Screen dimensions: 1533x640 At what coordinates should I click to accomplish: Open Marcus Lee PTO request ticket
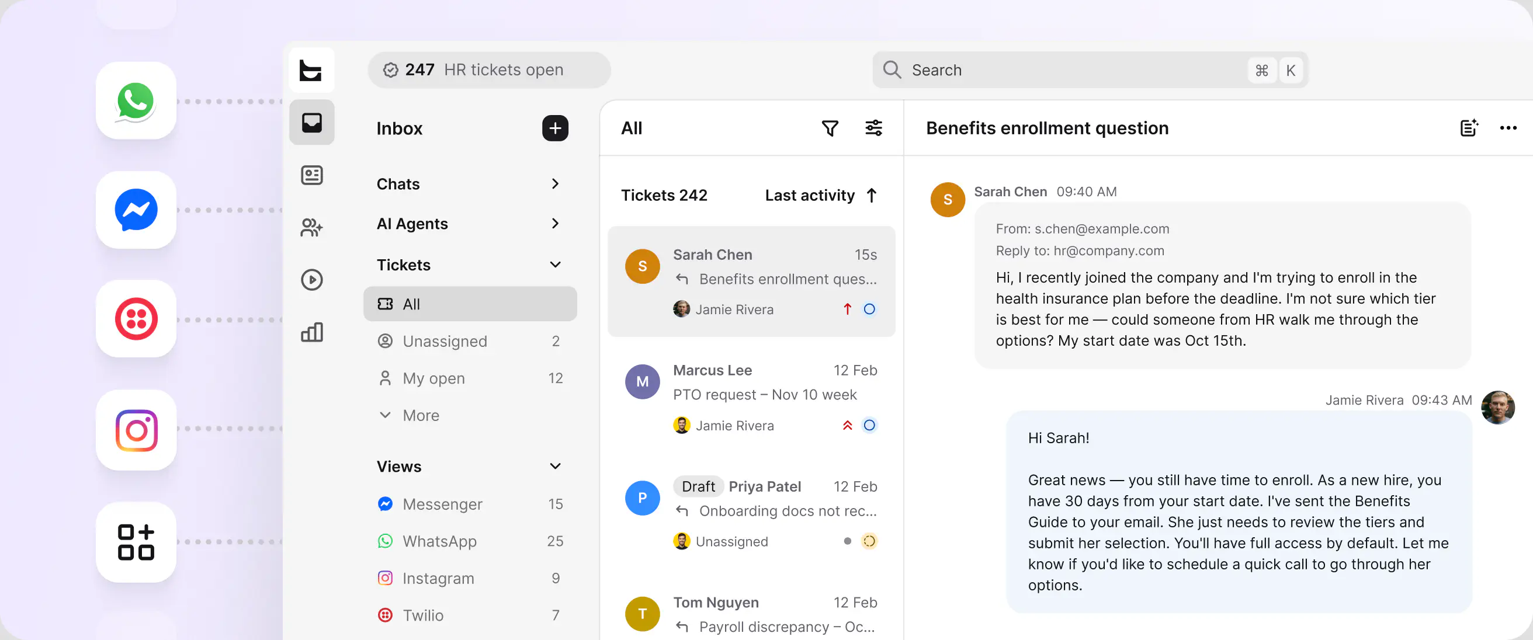pyautogui.click(x=751, y=397)
